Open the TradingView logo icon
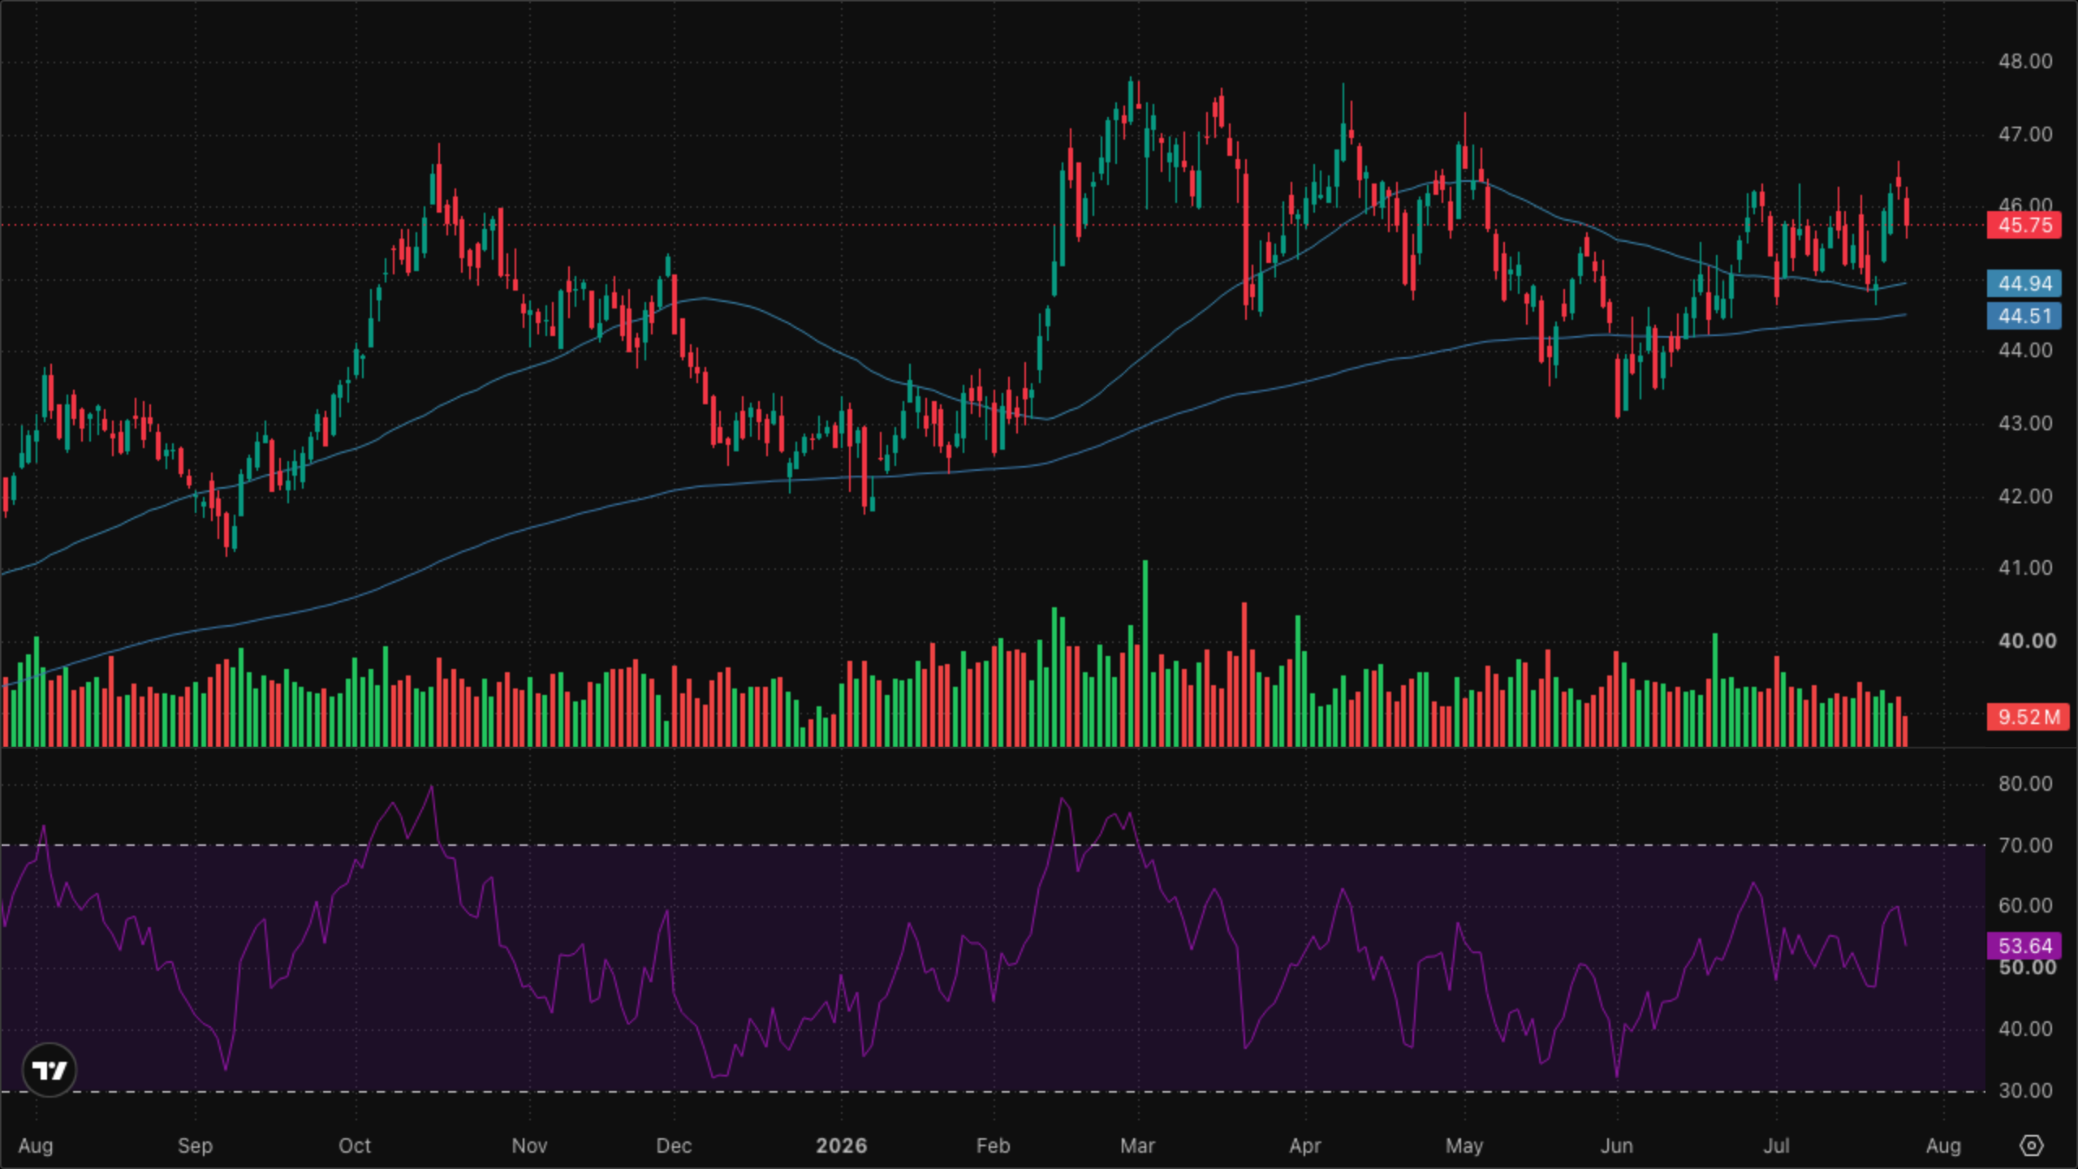The height and width of the screenshot is (1169, 2078). pyautogui.click(x=50, y=1070)
